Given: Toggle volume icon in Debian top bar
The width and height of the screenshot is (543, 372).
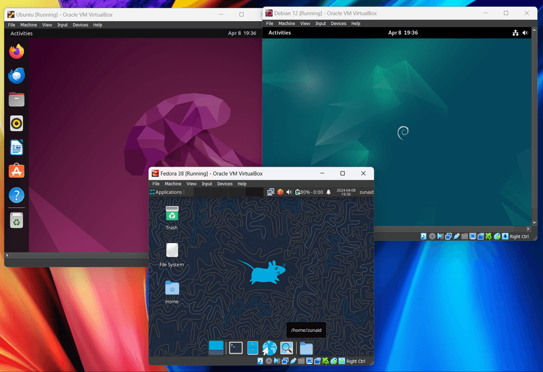Looking at the screenshot, I should [525, 32].
